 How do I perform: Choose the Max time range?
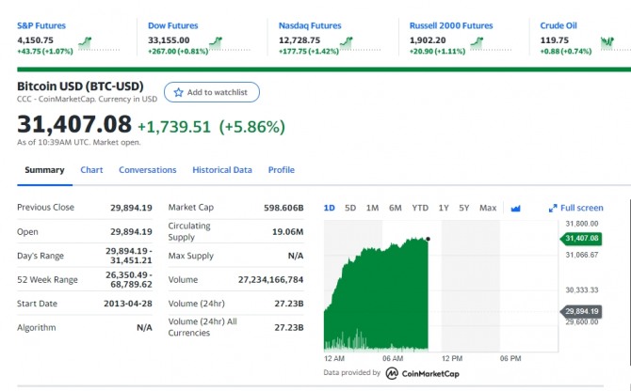488,208
